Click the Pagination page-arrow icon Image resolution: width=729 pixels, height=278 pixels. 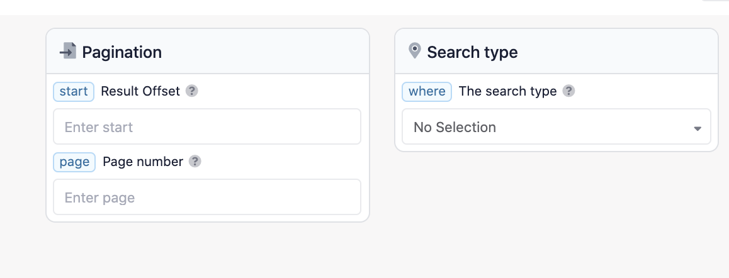point(68,51)
